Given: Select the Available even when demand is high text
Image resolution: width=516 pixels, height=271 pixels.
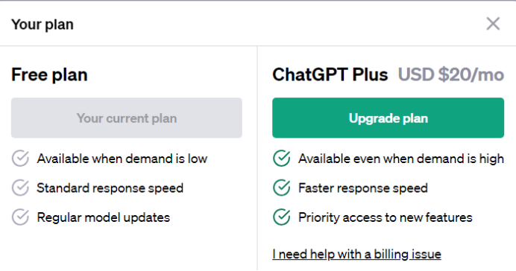Looking at the screenshot, I should [401, 159].
